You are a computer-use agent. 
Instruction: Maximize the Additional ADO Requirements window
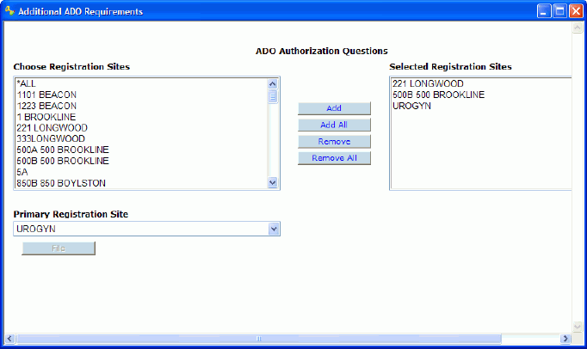point(559,11)
